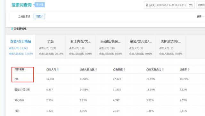Screen dimensions: 205x116
Task: Sort by 点击热度 column arrows
Action: [125, 70]
